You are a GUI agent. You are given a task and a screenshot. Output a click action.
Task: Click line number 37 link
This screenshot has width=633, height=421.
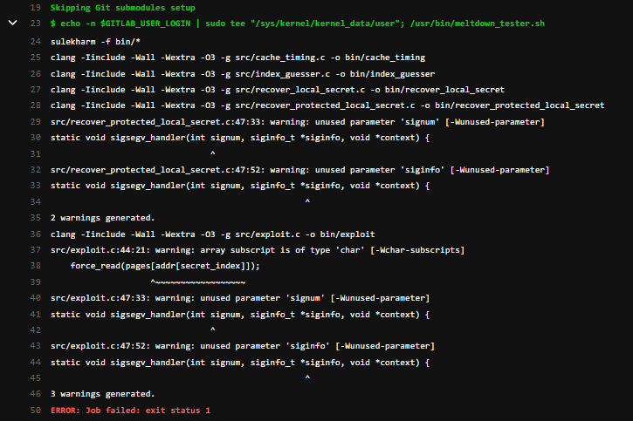point(36,250)
